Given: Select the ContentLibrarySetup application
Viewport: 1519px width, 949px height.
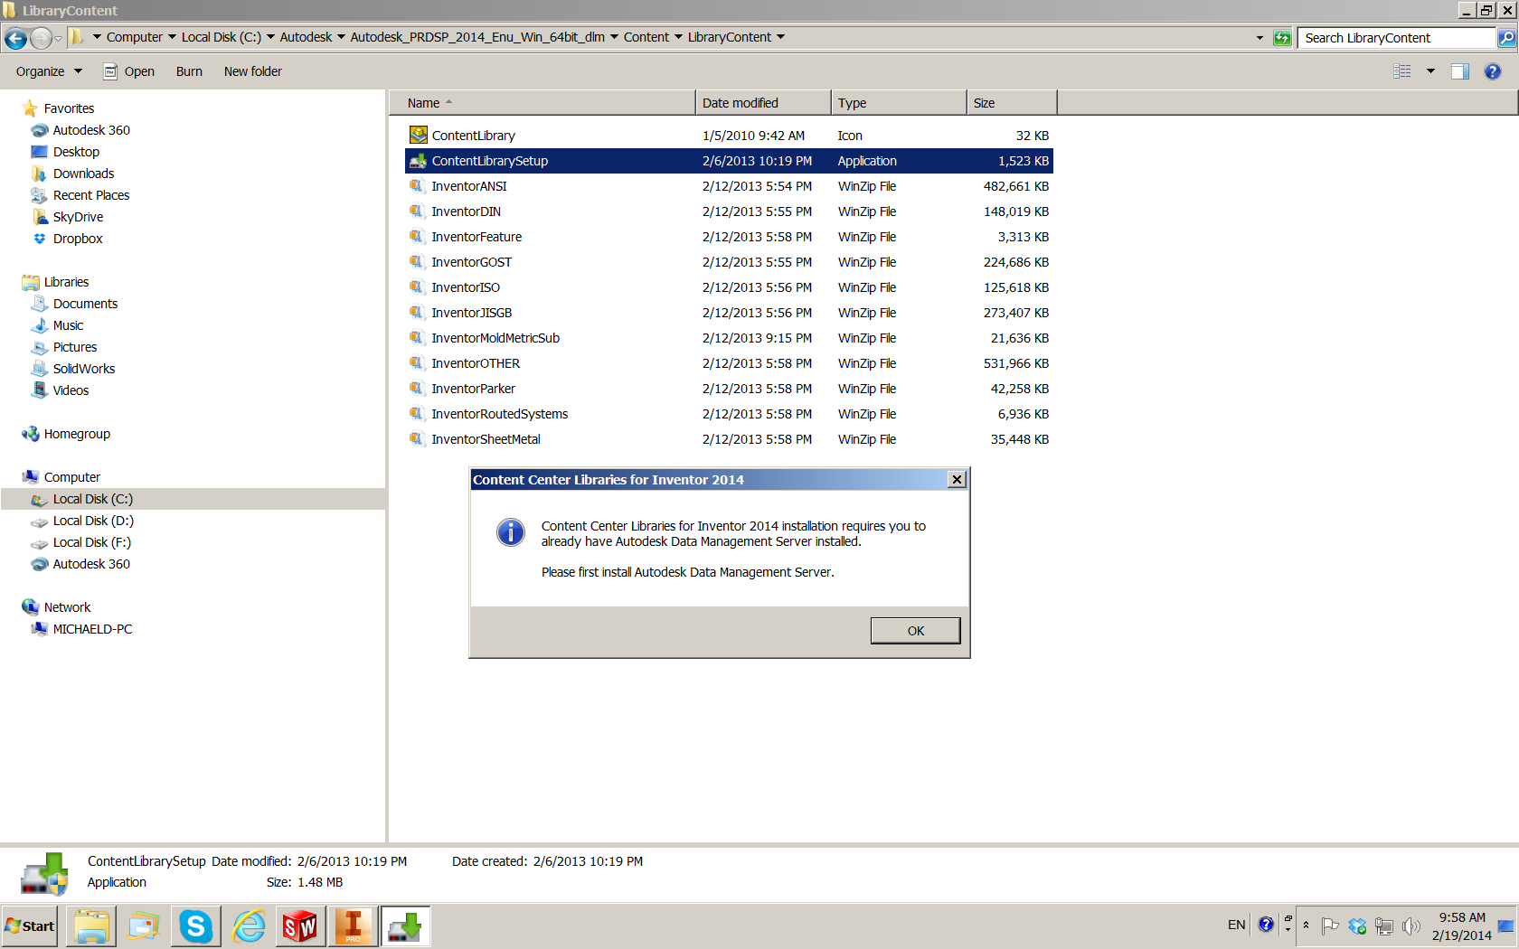Looking at the screenshot, I should tap(729, 161).
